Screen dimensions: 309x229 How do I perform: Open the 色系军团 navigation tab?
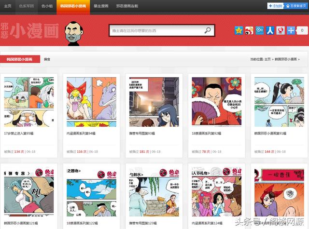27,6
